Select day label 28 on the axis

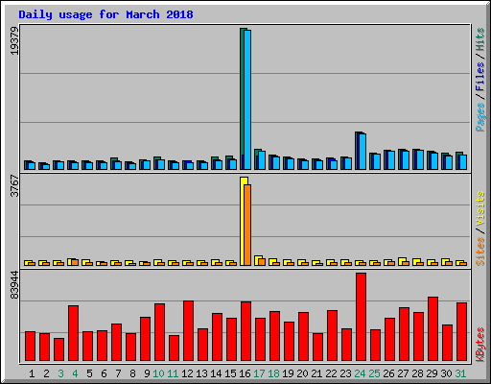click(x=417, y=373)
